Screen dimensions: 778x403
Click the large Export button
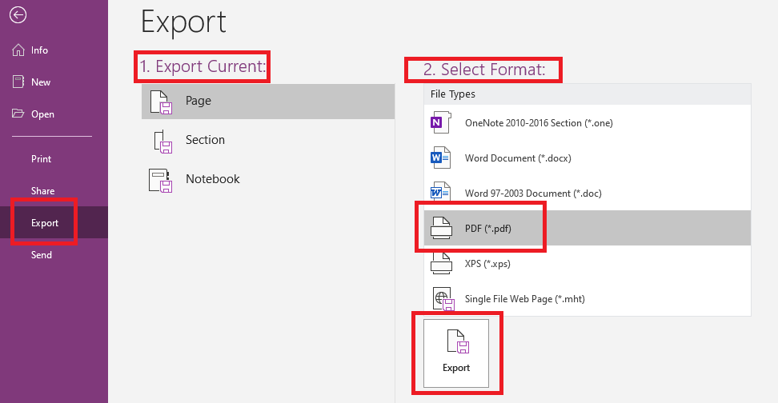coord(456,353)
